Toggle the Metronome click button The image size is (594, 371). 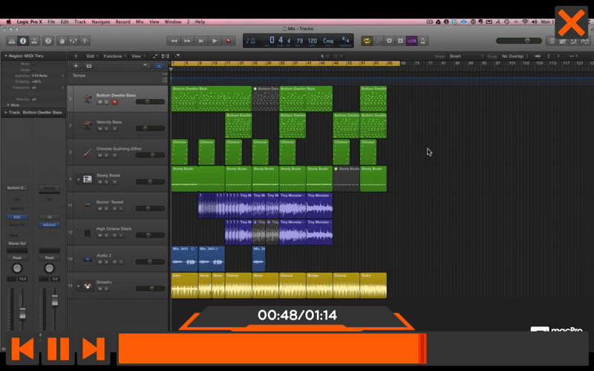click(x=422, y=41)
